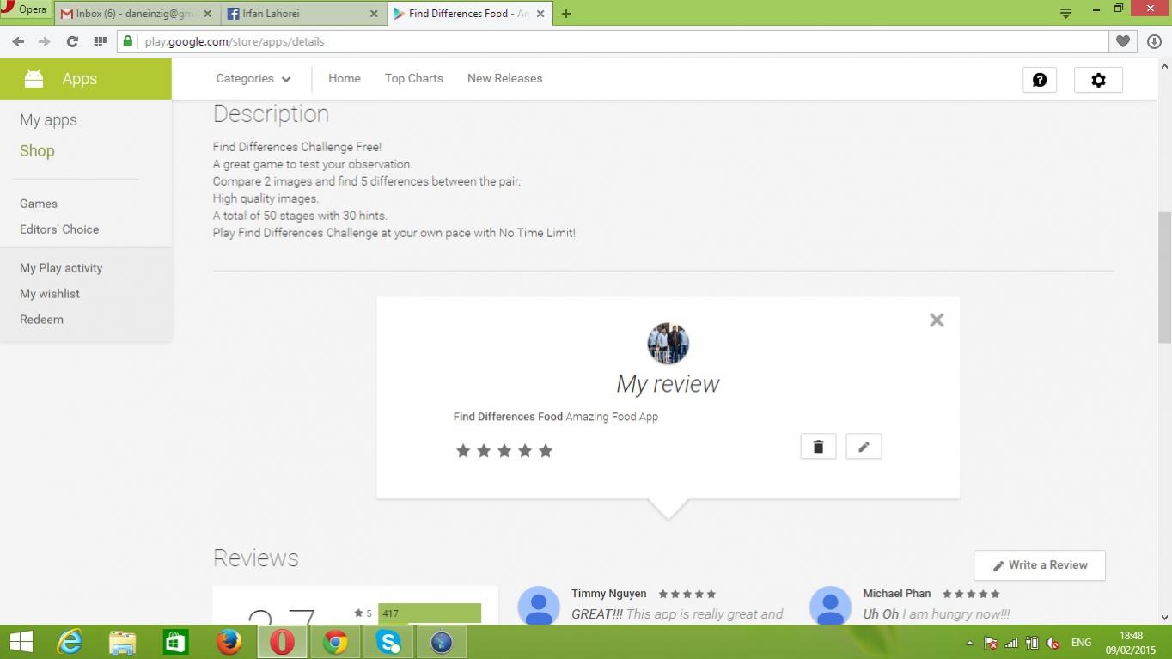Close the My review card

click(x=937, y=320)
